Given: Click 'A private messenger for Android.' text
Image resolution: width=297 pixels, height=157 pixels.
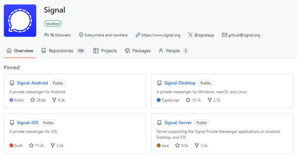Looking at the screenshot, I should 37,92.
